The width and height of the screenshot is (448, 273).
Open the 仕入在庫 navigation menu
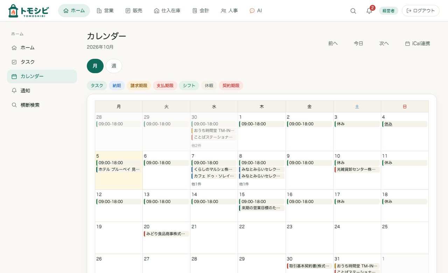[167, 11]
